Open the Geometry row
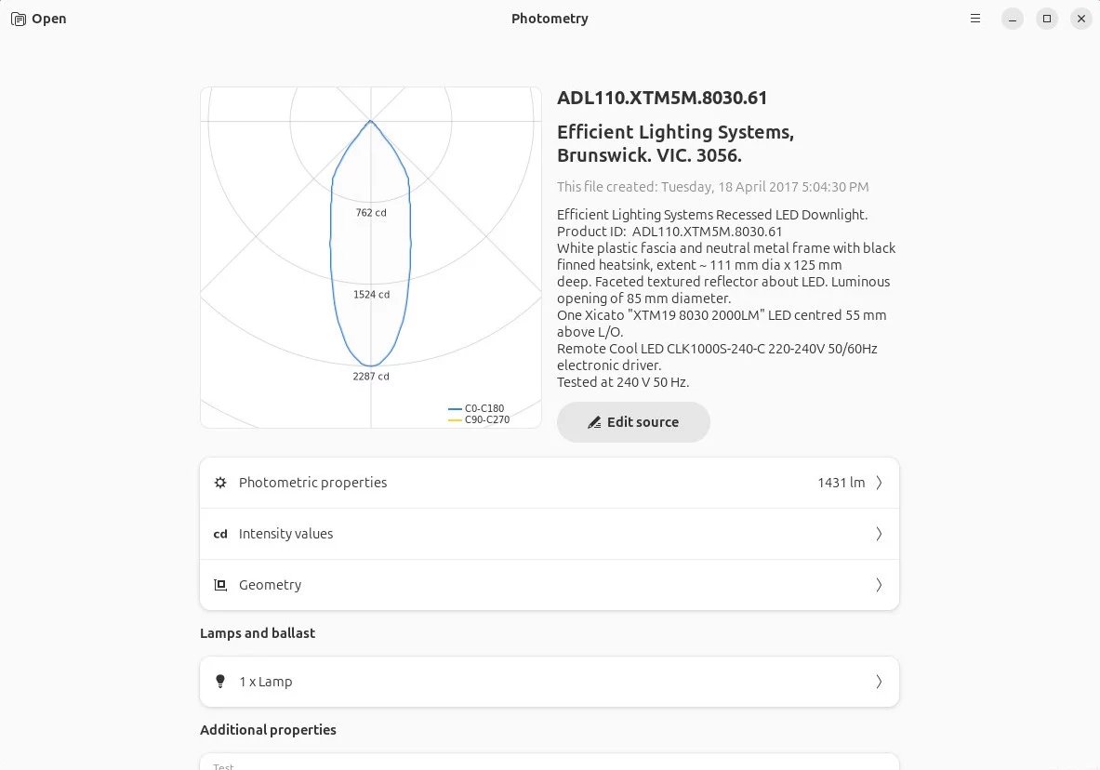Screen dimensions: 1100x770 tap(549, 585)
